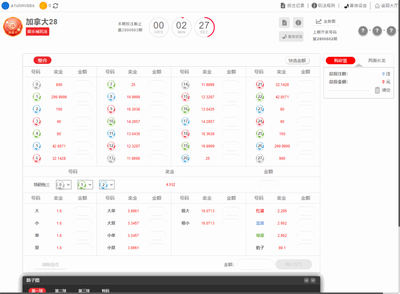Switch to the 第二球 tab in 路子图
The height and width of the screenshot is (294, 400).
tap(60, 290)
